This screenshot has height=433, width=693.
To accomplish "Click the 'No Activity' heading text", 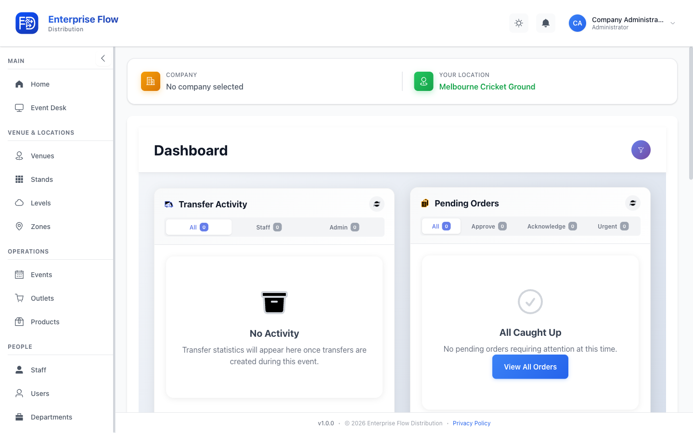I will tap(274, 333).
